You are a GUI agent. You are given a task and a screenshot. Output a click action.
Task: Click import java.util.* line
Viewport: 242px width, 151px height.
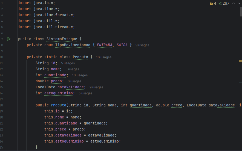tap(39, 21)
